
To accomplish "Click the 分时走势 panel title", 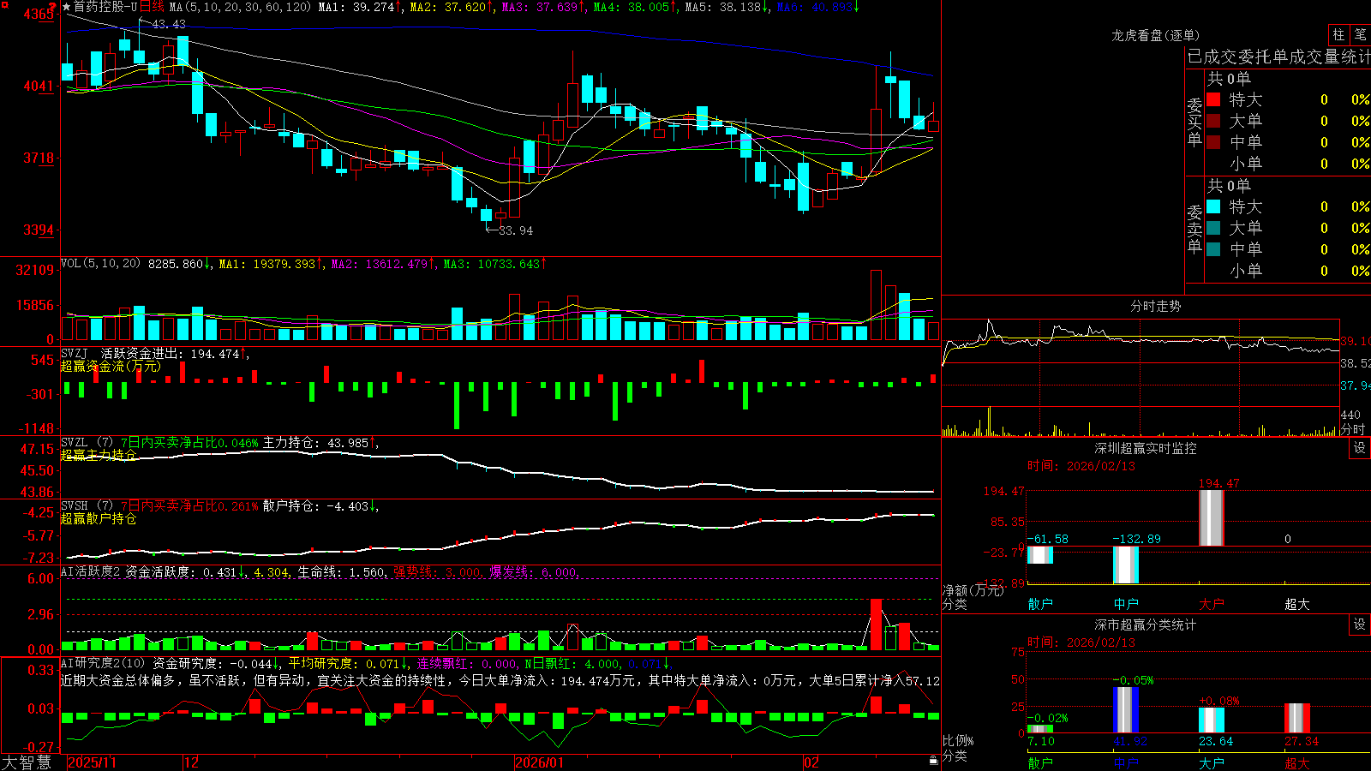I will (1156, 306).
